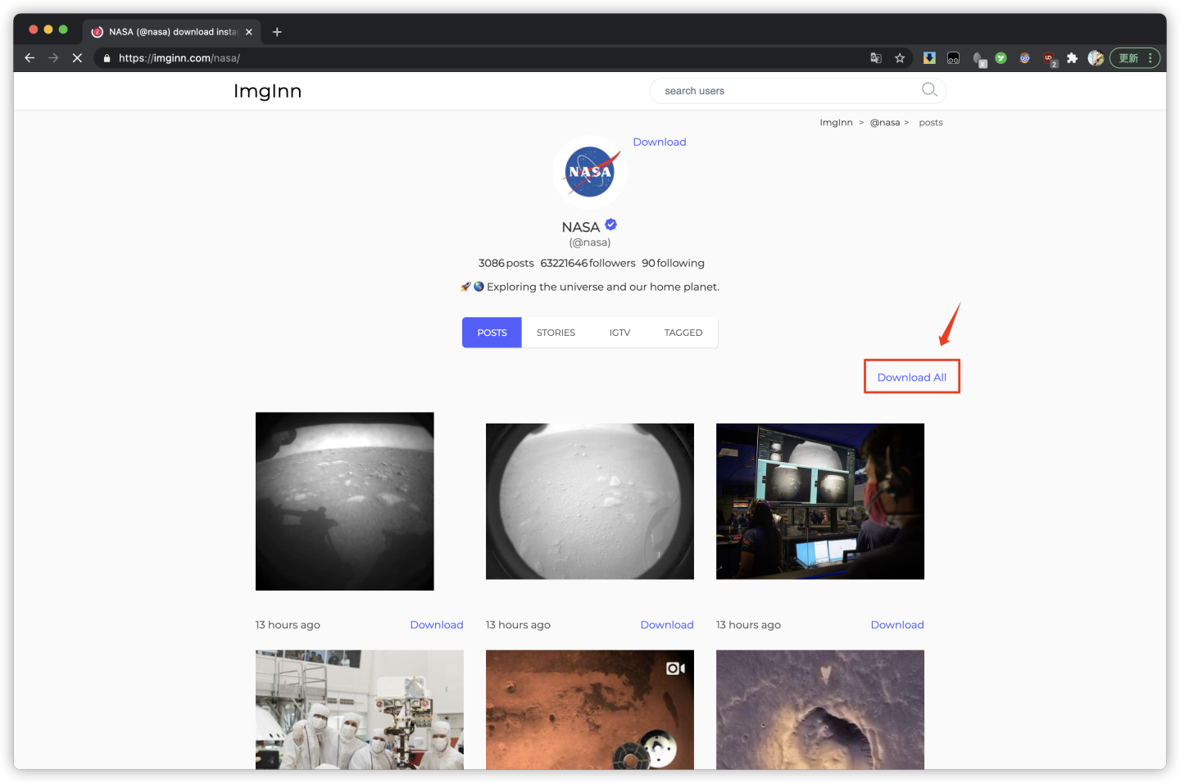1180x783 pixels.
Task: Click '13 hours ago' under the dark Mars photo
Action: point(288,625)
